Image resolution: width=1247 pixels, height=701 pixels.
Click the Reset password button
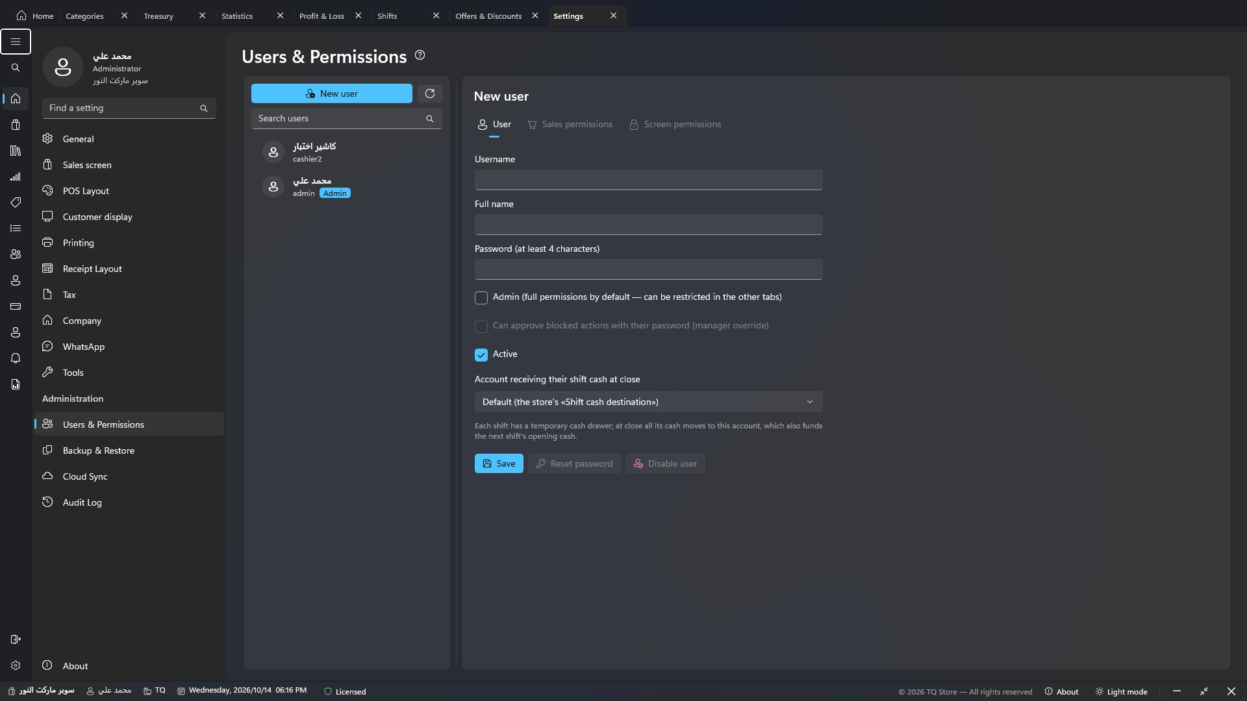point(575,463)
